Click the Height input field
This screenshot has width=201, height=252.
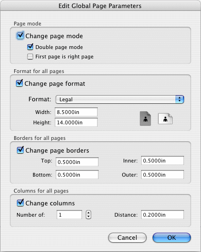(76, 122)
